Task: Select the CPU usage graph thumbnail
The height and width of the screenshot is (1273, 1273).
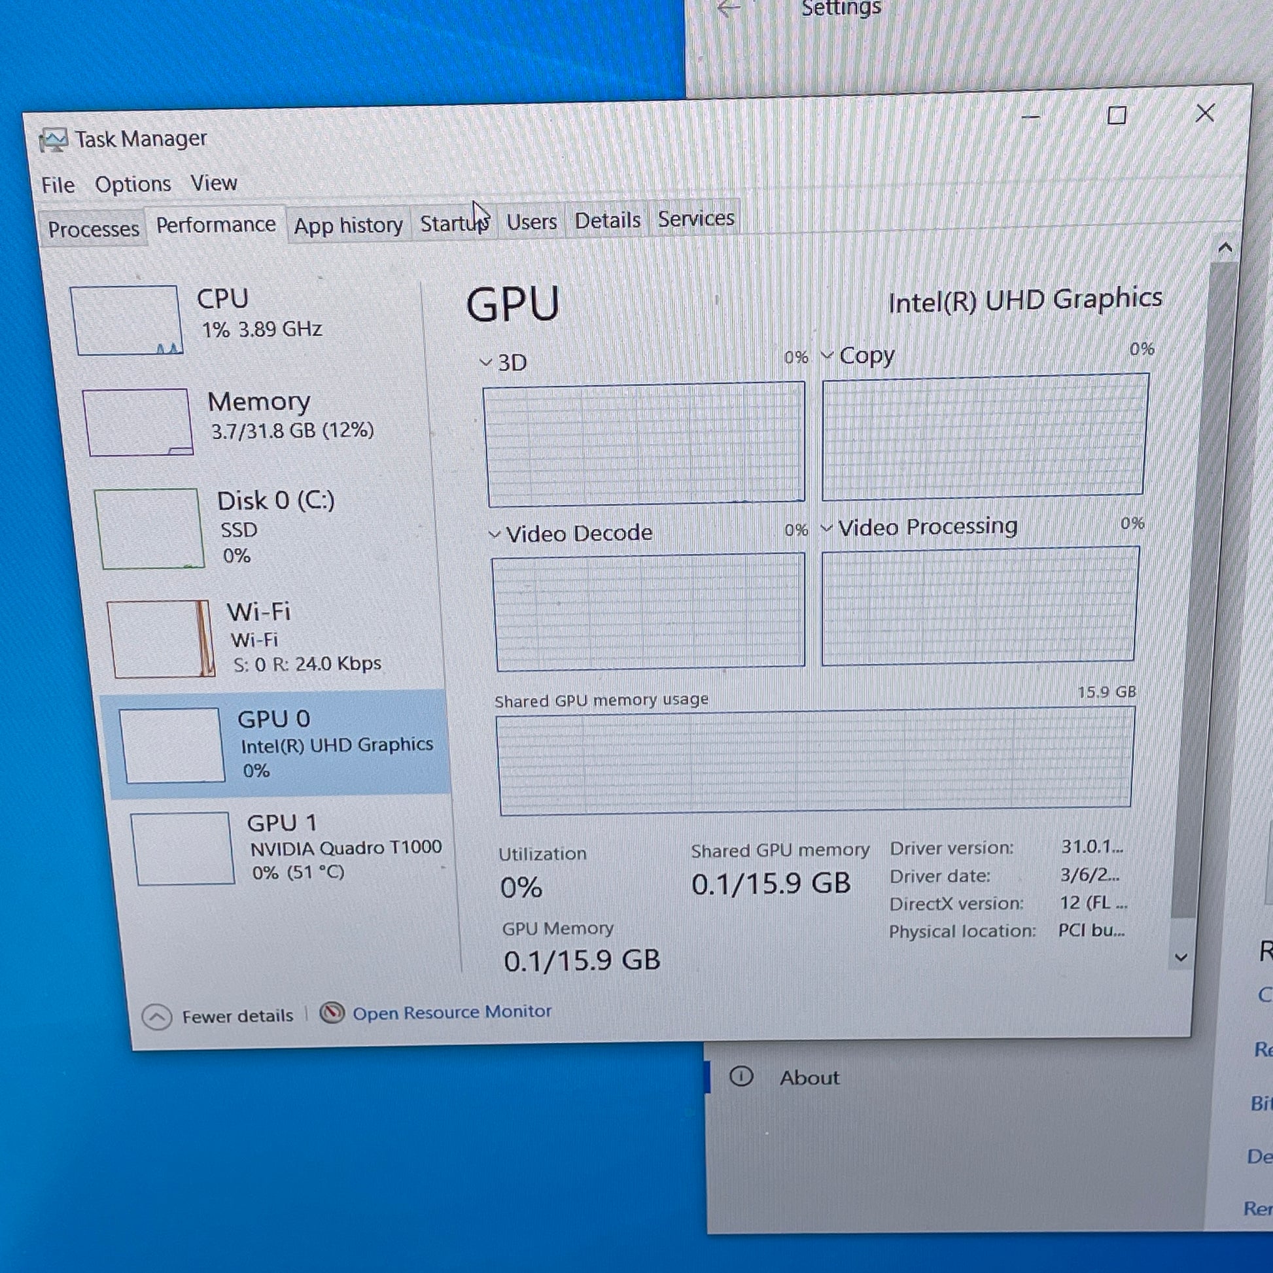Action: [x=126, y=321]
